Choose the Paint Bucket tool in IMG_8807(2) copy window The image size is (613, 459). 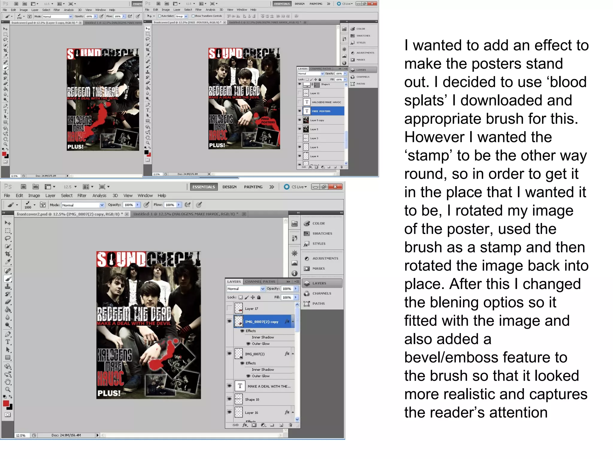(8, 310)
